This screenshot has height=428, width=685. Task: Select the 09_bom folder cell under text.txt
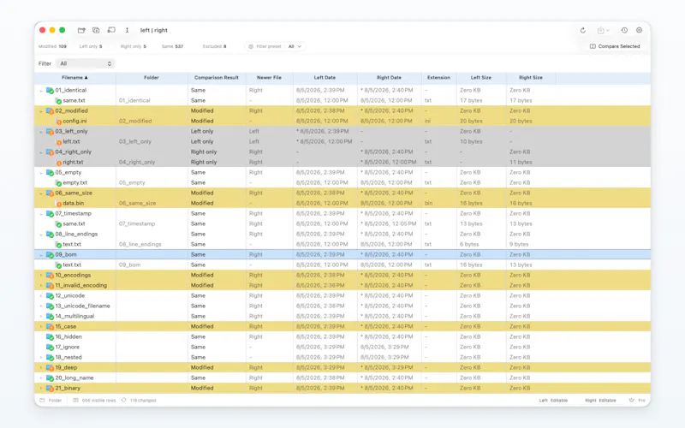(x=130, y=265)
